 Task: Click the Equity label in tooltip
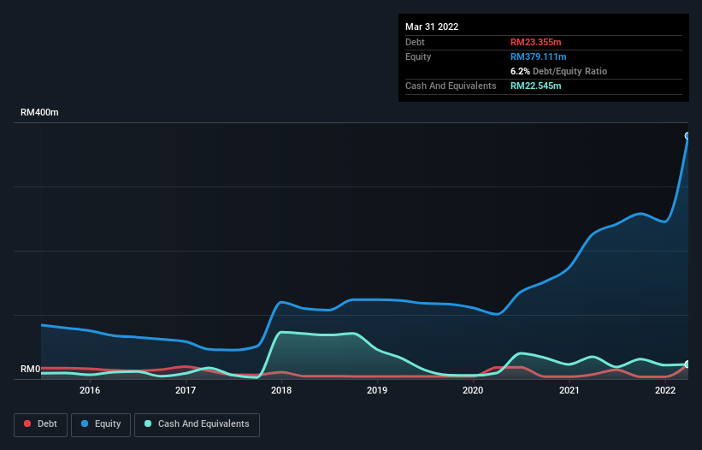coord(418,56)
